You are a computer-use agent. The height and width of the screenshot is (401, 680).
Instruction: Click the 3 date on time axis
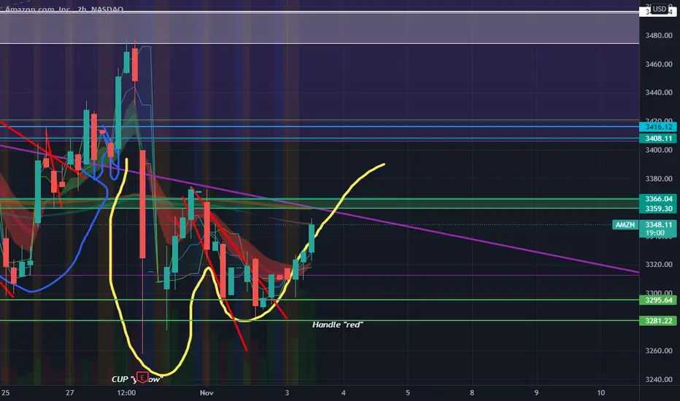pyautogui.click(x=287, y=393)
